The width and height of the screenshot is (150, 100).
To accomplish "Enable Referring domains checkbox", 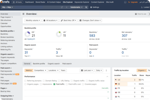I will point(25,81).
